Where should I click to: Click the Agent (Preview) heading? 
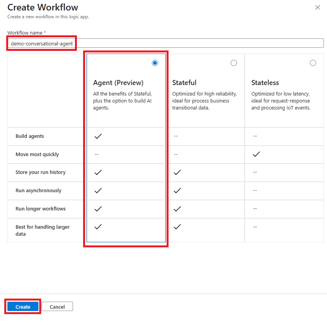click(x=118, y=83)
